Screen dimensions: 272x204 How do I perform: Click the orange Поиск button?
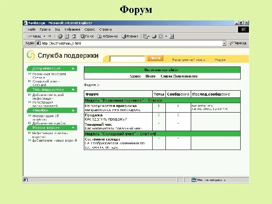[155, 58]
